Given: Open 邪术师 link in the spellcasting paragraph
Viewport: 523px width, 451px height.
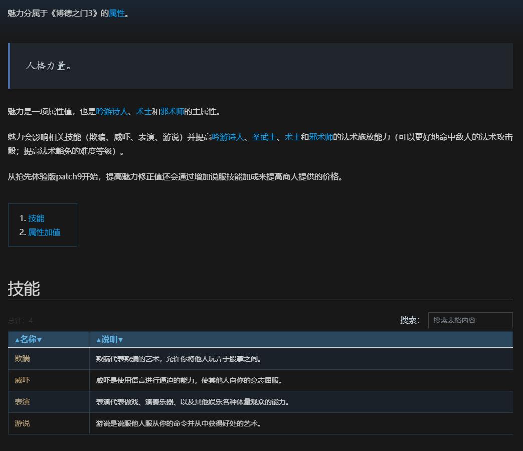Looking at the screenshot, I should click(321, 137).
